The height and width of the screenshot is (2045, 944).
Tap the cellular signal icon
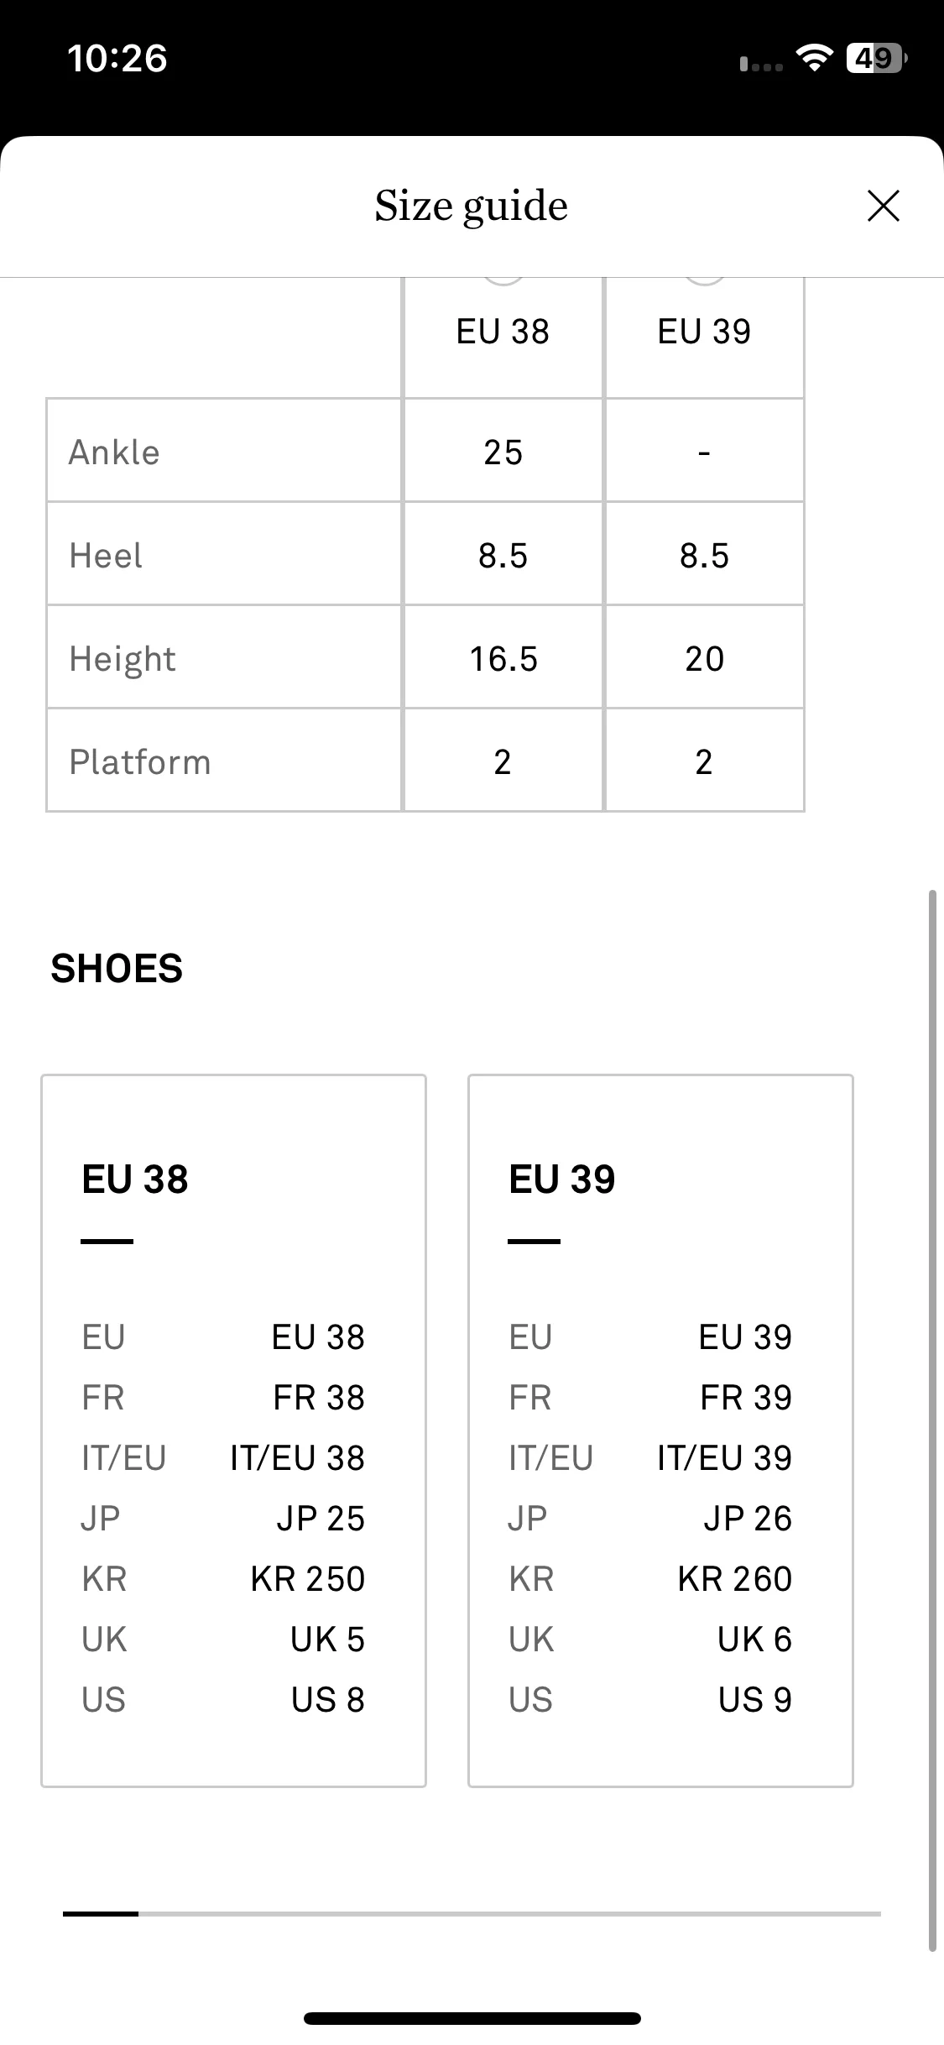[761, 64]
